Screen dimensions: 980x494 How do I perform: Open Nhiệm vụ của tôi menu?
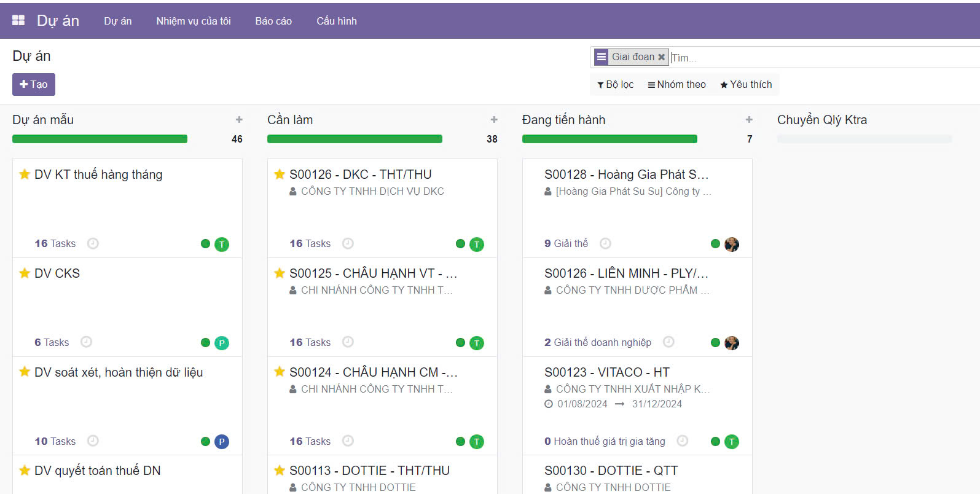pyautogui.click(x=194, y=21)
